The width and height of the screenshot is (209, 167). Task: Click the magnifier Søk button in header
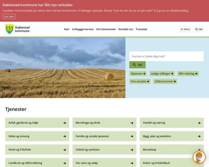coord(199,29)
